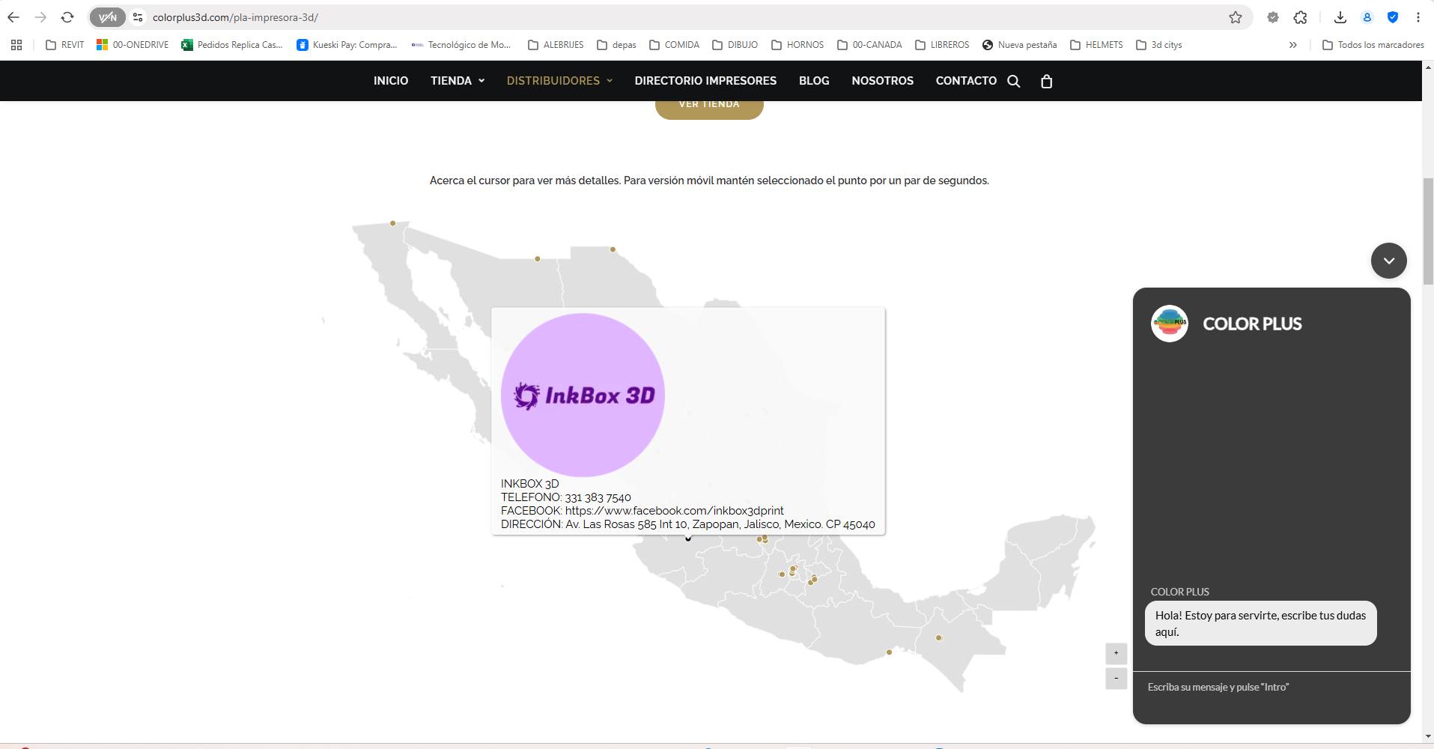The width and height of the screenshot is (1434, 749).
Task: Click the page vertical scrollbar thumb
Action: click(x=1428, y=231)
